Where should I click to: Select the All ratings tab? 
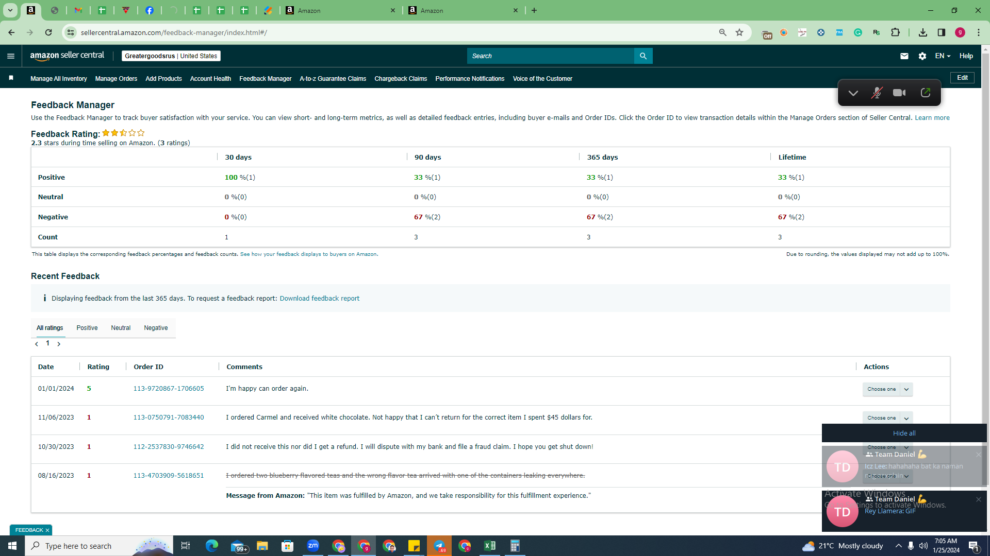click(50, 328)
